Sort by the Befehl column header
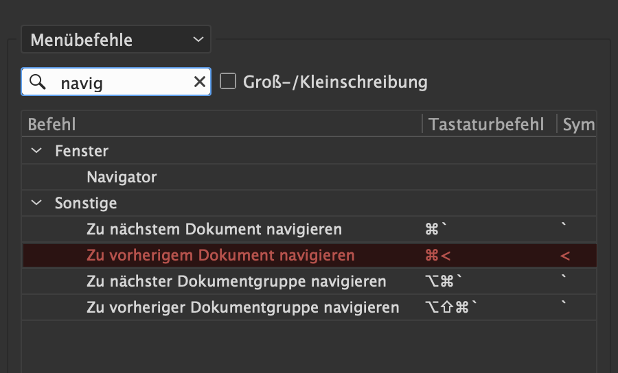Viewport: 618px width, 373px height. [x=52, y=124]
